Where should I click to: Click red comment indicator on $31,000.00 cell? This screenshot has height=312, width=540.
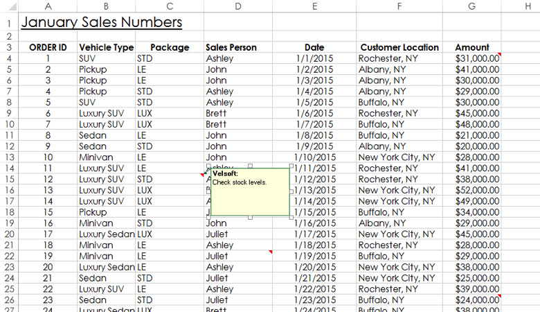pos(498,55)
